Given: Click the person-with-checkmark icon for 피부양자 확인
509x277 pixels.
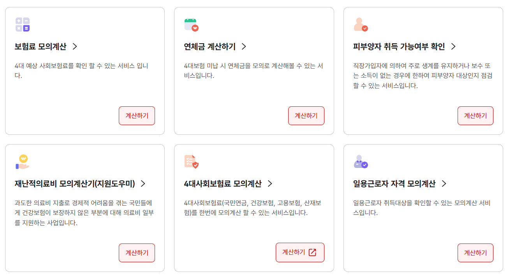Looking at the screenshot, I should [x=359, y=25].
